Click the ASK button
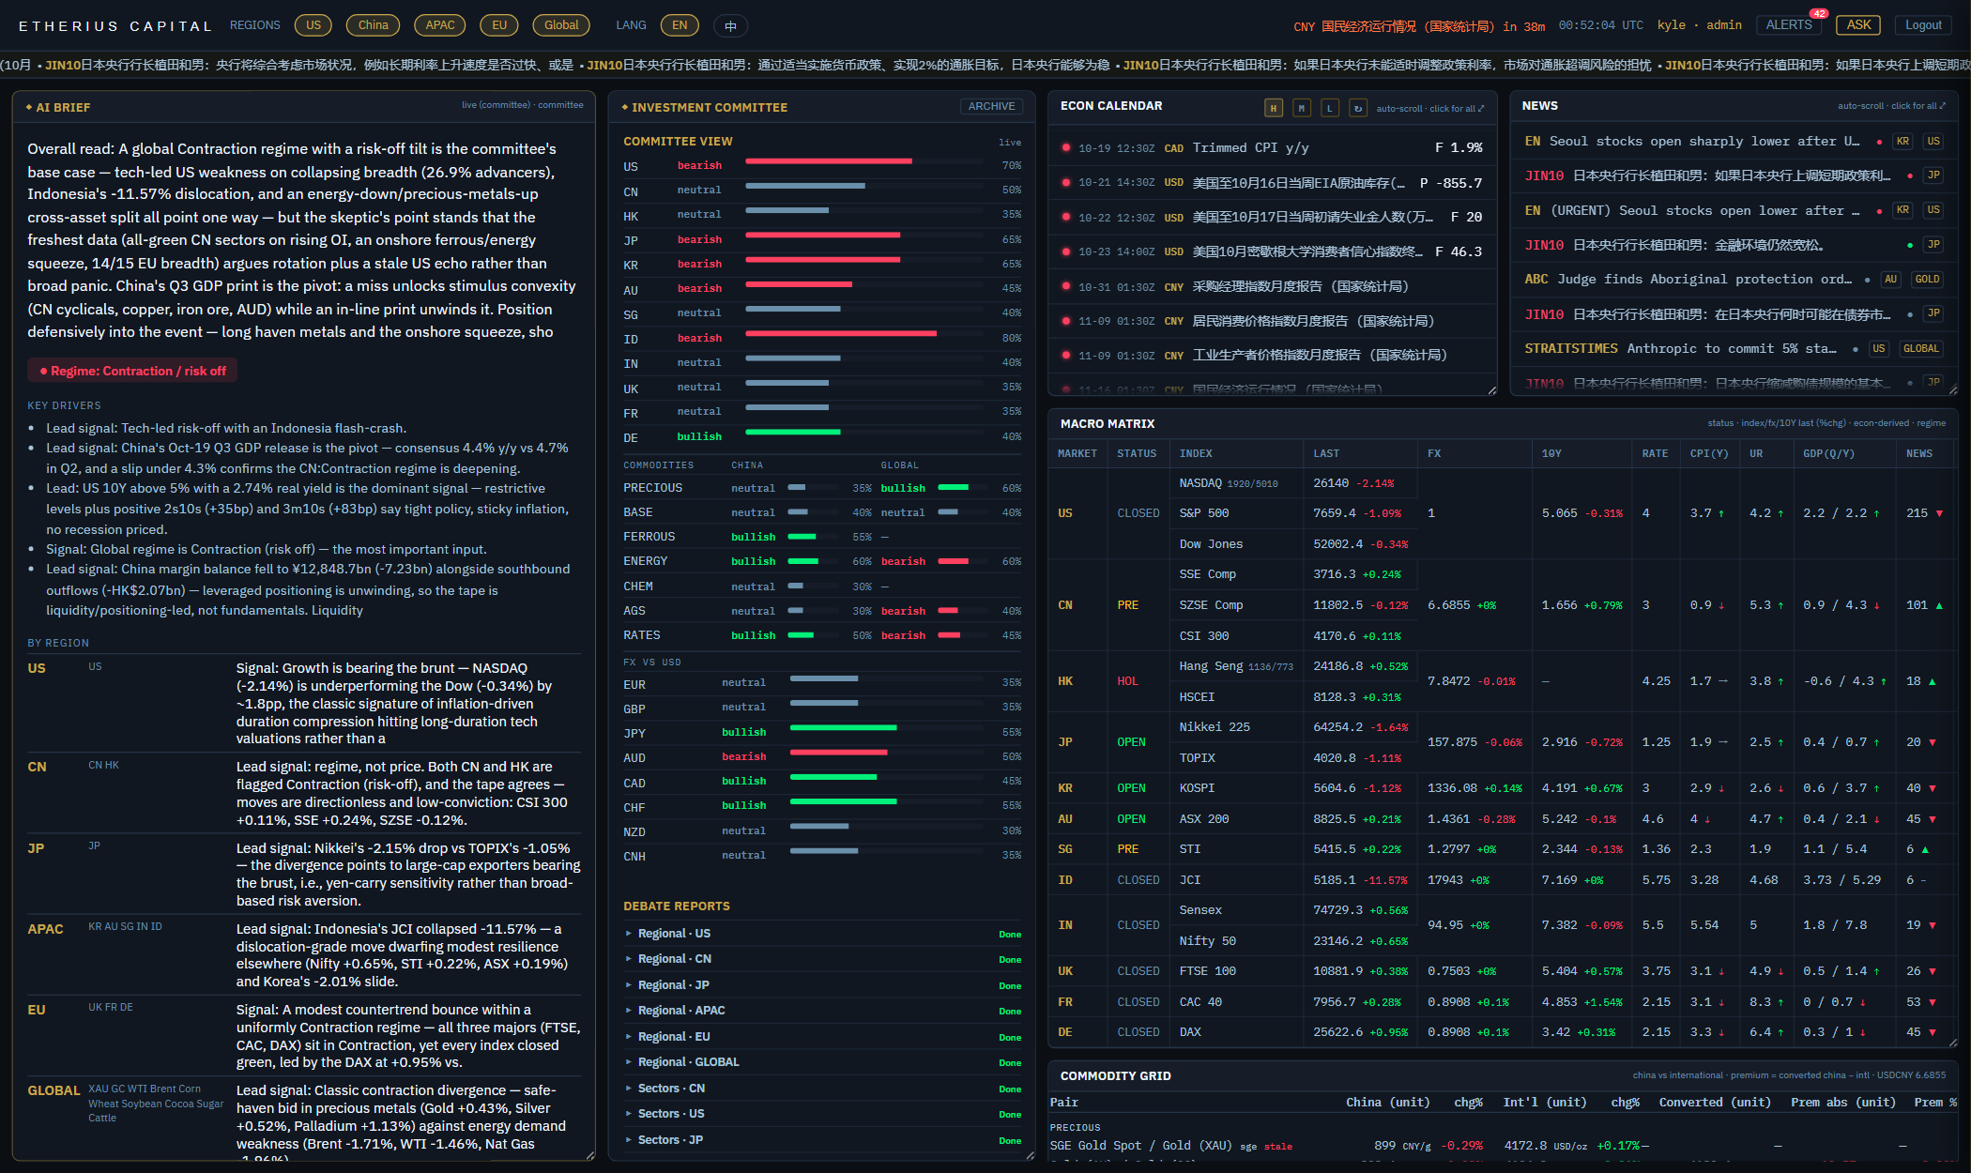The height and width of the screenshot is (1173, 1971). pyautogui.click(x=1858, y=25)
